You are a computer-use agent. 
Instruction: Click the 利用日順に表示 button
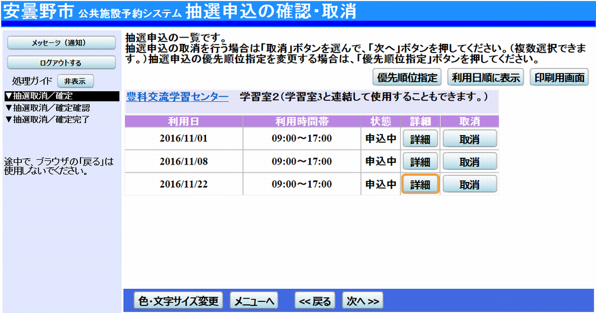485,77
